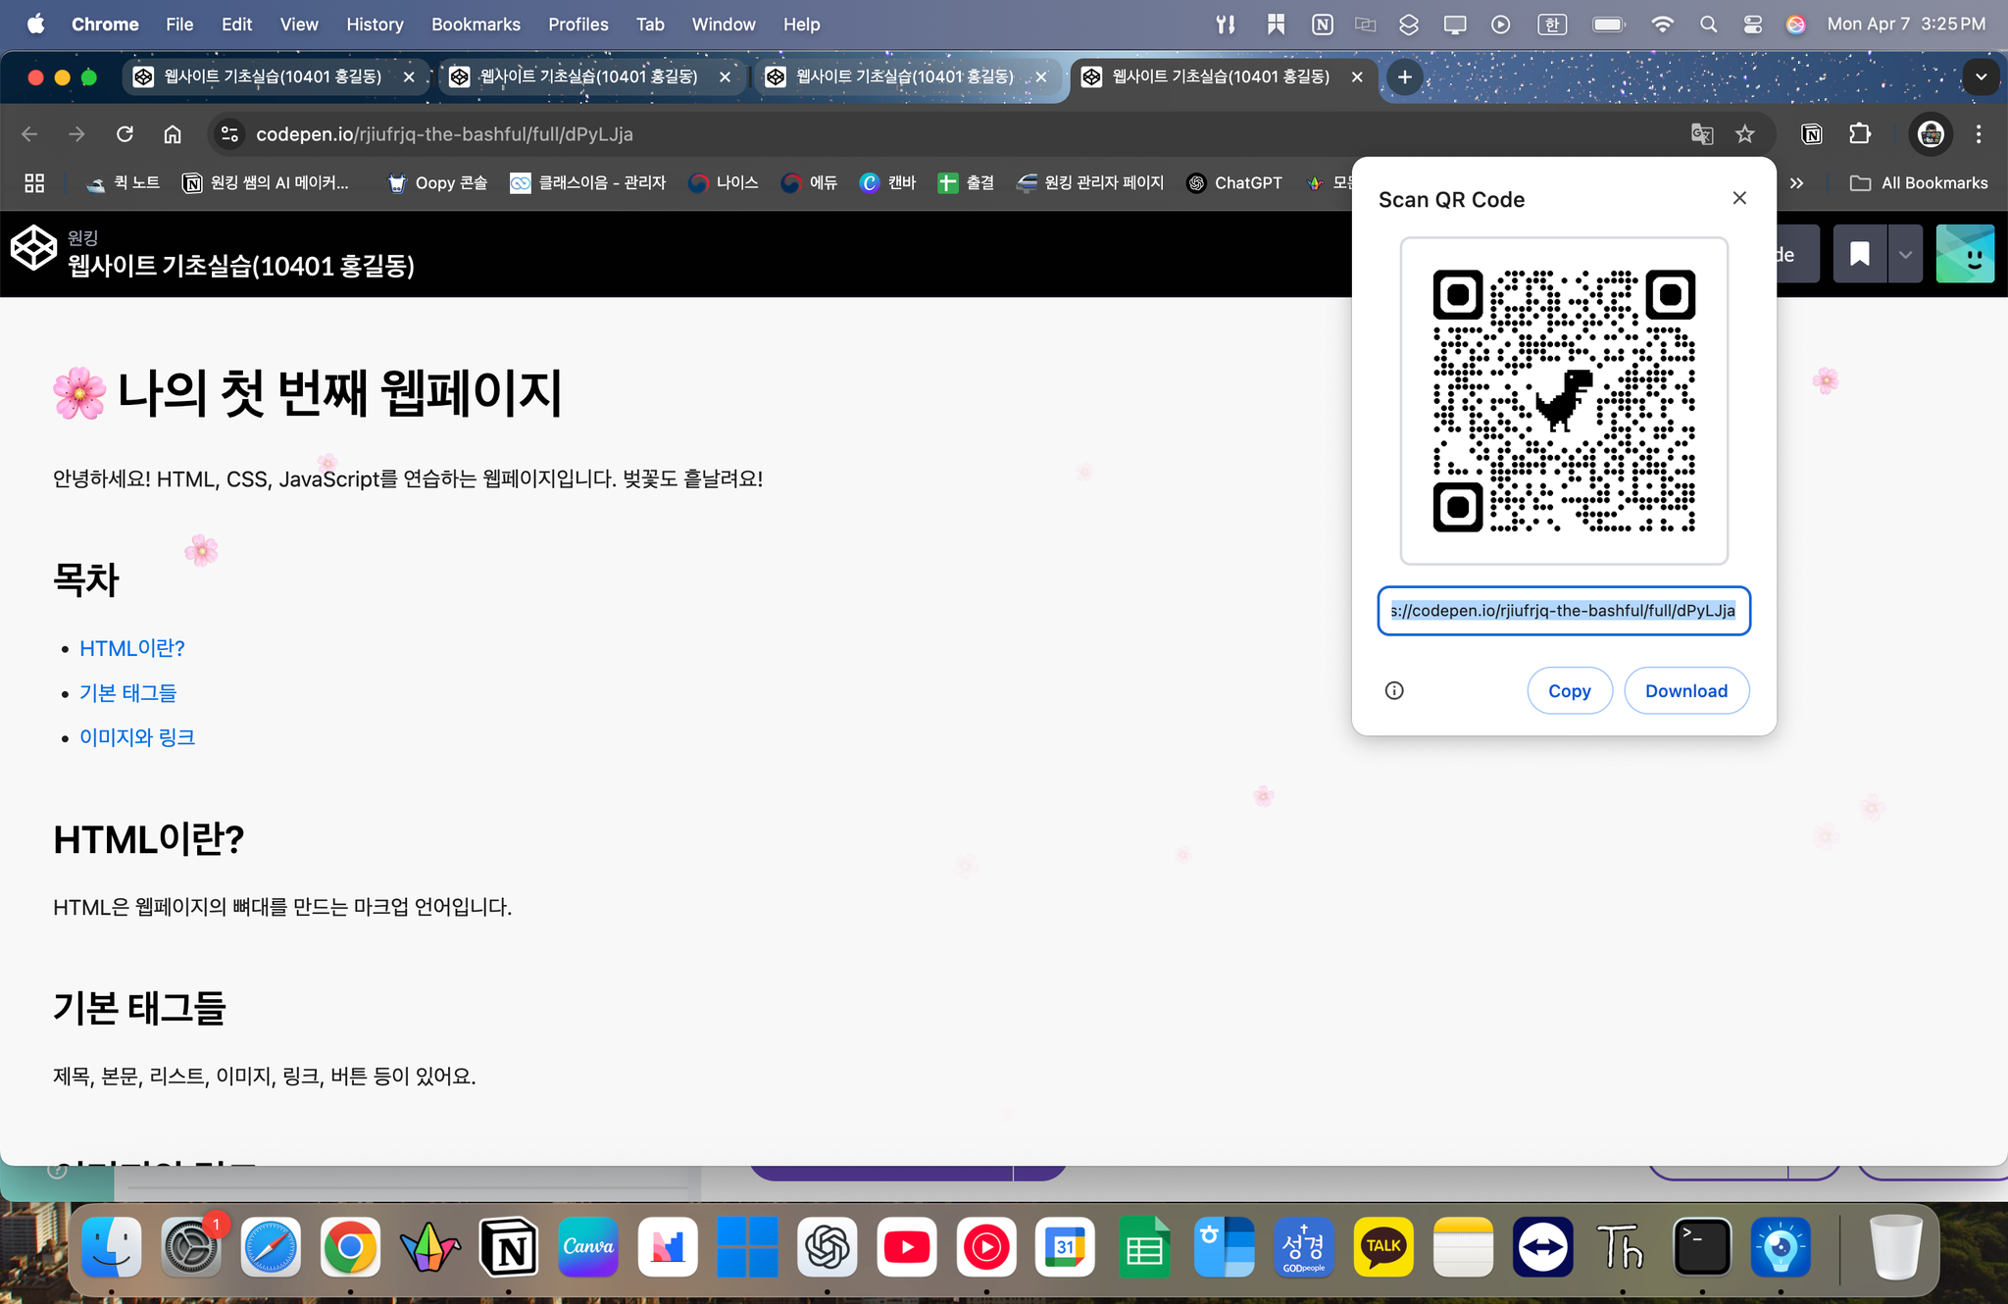
Task: Open the Oopy 콘솔 bookmark
Action: point(437,183)
